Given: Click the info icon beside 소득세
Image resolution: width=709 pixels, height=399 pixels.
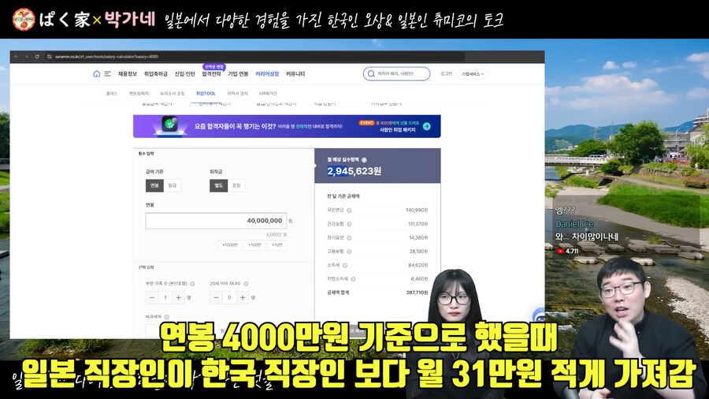Looking at the screenshot, I should point(345,266).
